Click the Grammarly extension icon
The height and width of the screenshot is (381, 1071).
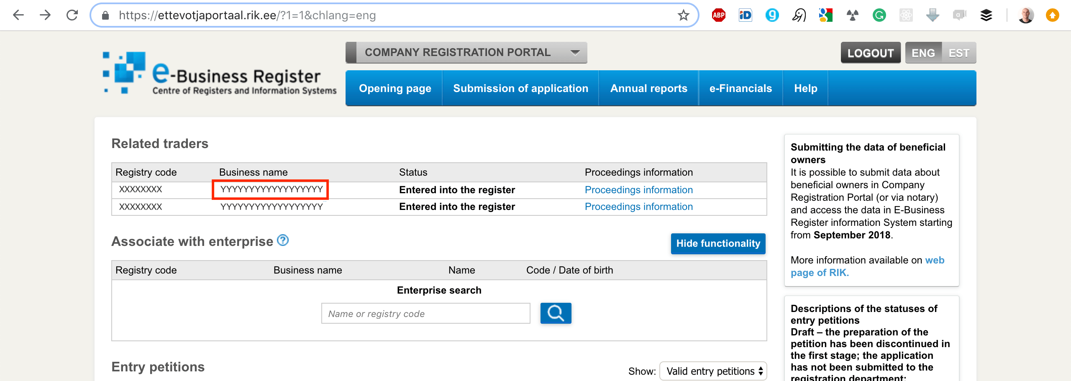click(879, 15)
